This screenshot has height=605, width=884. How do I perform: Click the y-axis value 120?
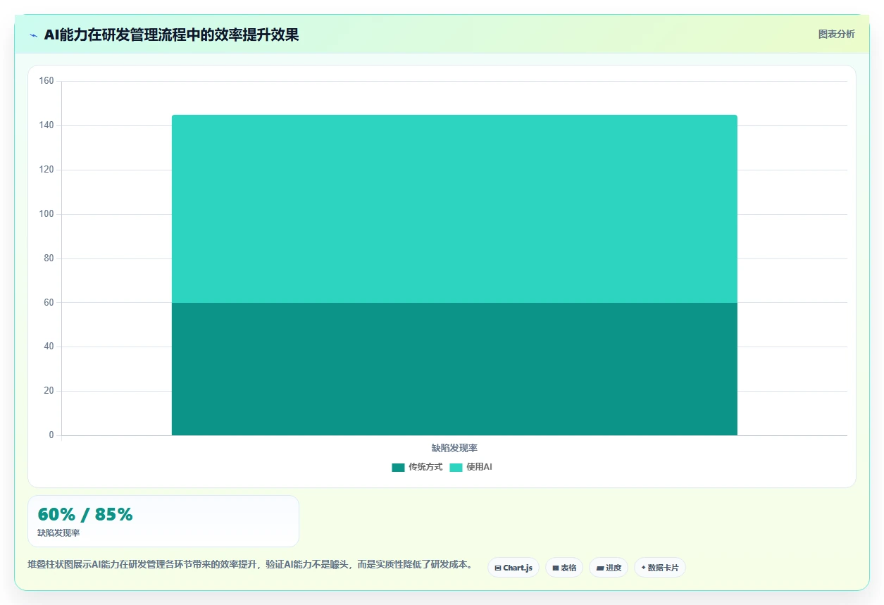(x=46, y=170)
